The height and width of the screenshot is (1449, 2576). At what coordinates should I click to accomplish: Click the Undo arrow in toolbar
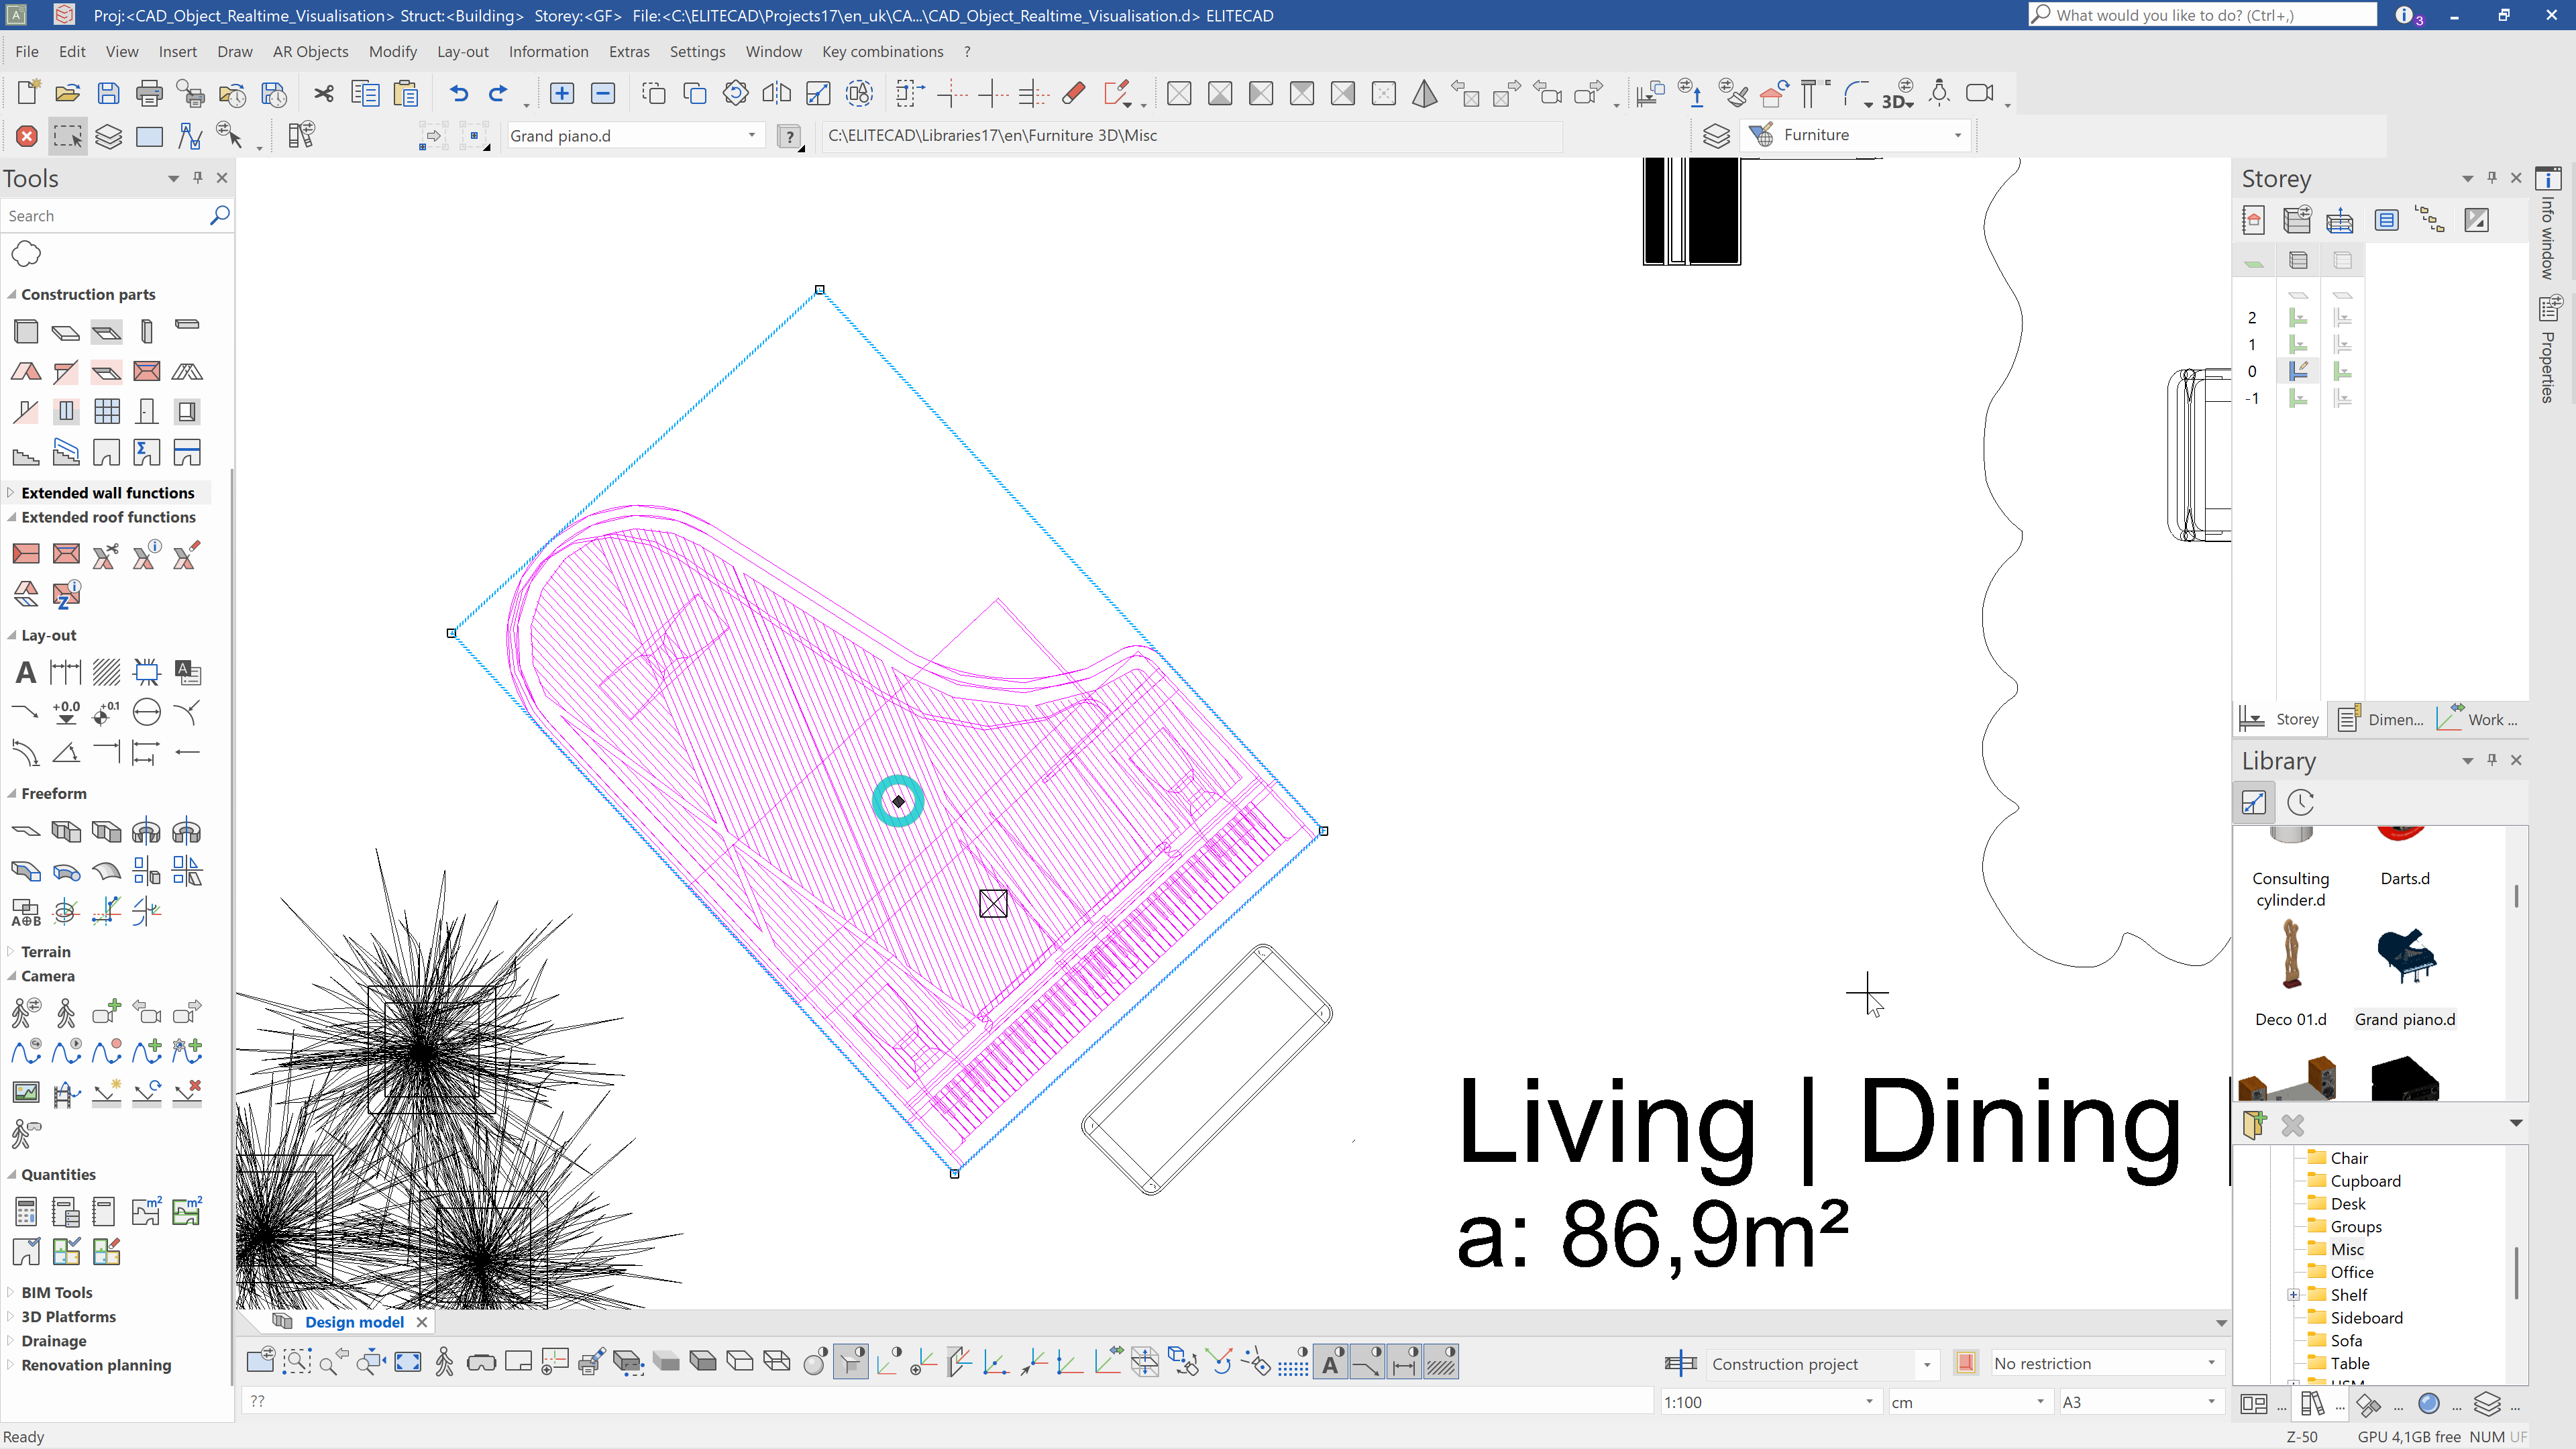458,93
